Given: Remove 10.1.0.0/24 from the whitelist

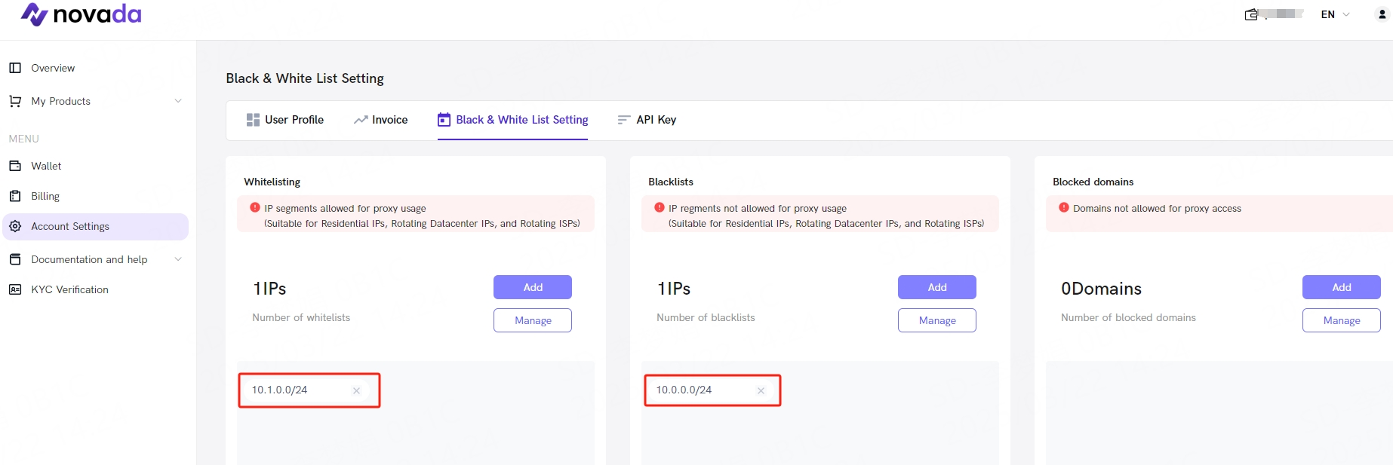Looking at the screenshot, I should click(356, 390).
